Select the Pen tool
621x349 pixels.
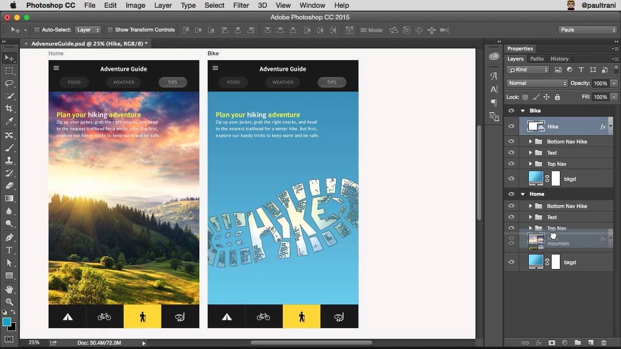9,238
